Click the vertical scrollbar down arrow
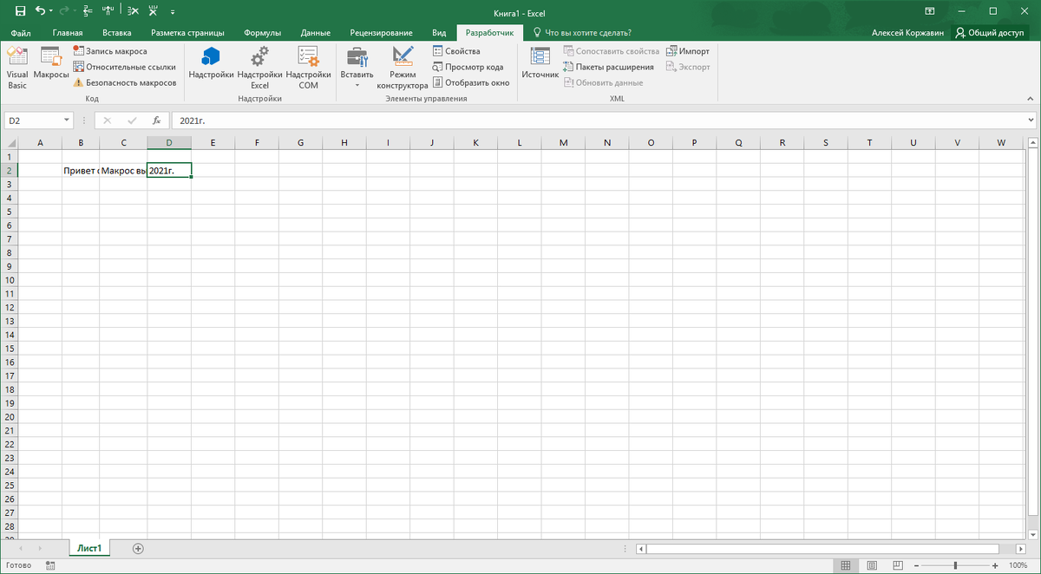The width and height of the screenshot is (1041, 574). (1032, 533)
